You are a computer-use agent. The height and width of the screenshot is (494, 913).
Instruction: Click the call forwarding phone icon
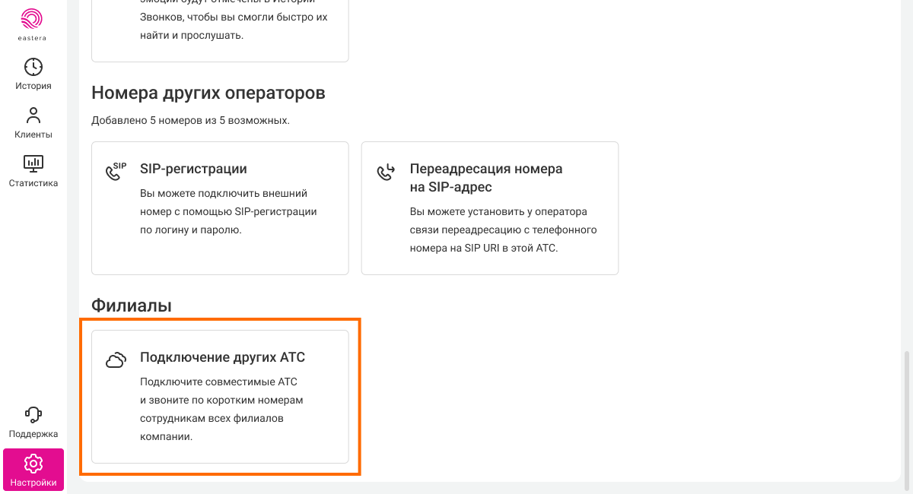[x=386, y=172]
